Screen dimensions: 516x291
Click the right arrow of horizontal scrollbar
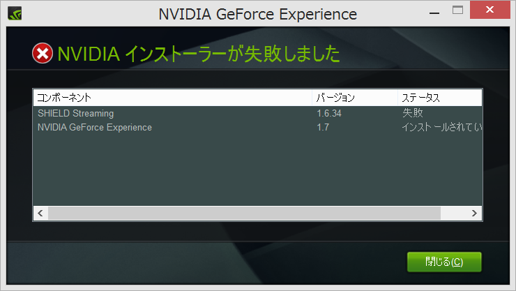474,214
